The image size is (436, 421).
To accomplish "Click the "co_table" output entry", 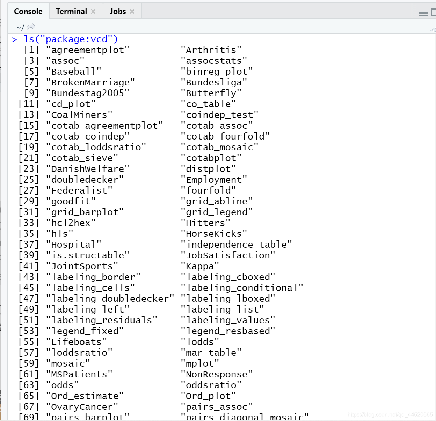I will pyautogui.click(x=208, y=104).
